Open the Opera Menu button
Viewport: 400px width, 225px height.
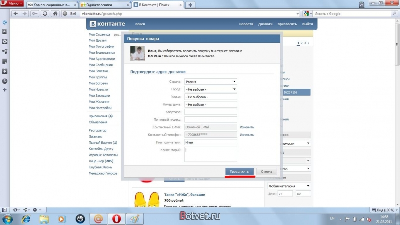click(x=12, y=3)
